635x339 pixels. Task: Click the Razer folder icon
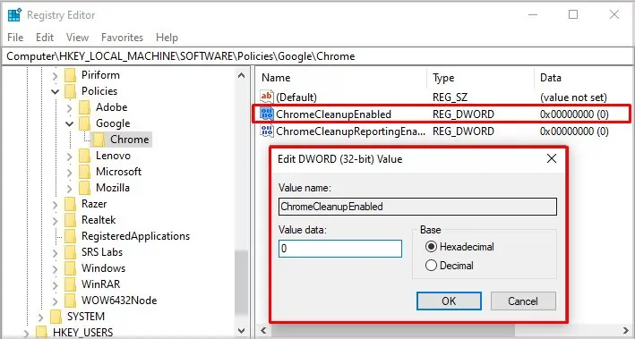point(71,204)
